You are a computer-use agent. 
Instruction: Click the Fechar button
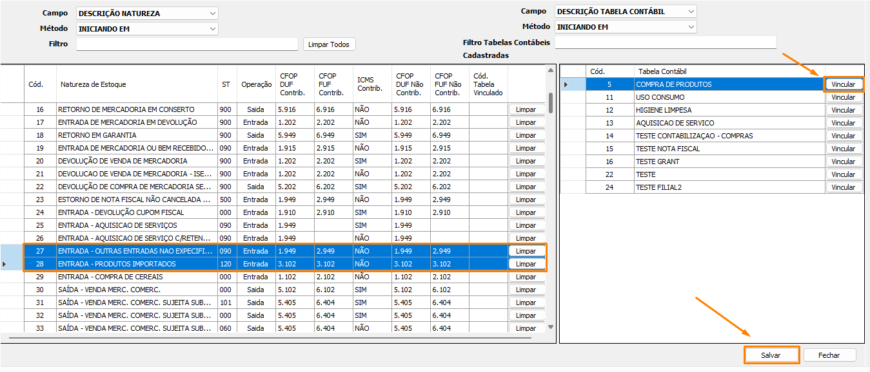point(829,355)
